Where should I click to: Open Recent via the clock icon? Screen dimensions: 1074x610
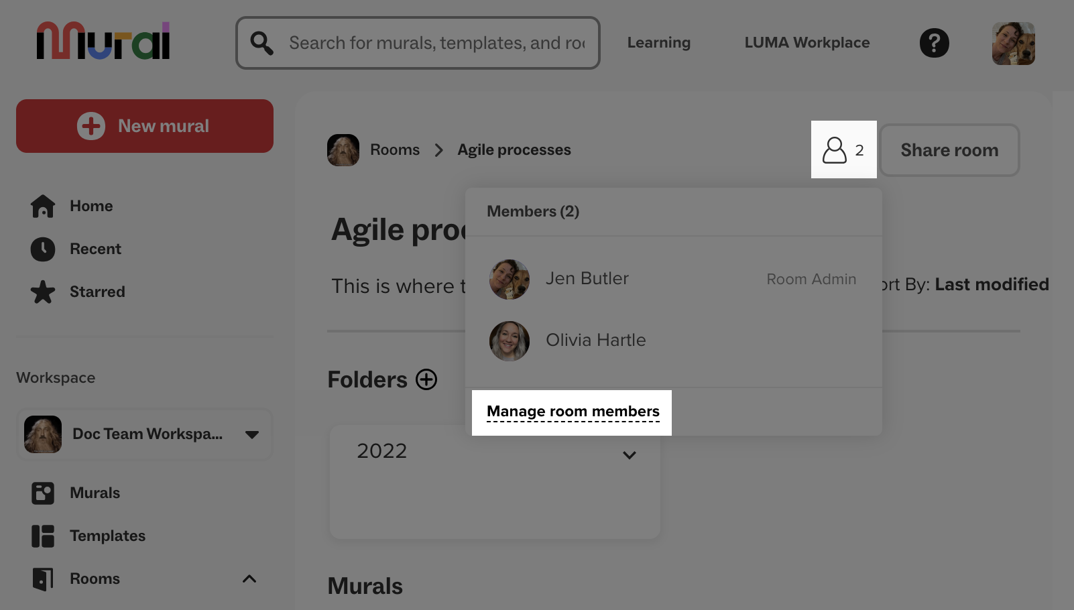pos(43,249)
